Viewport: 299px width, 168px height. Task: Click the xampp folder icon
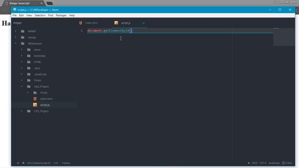[x=23, y=37]
